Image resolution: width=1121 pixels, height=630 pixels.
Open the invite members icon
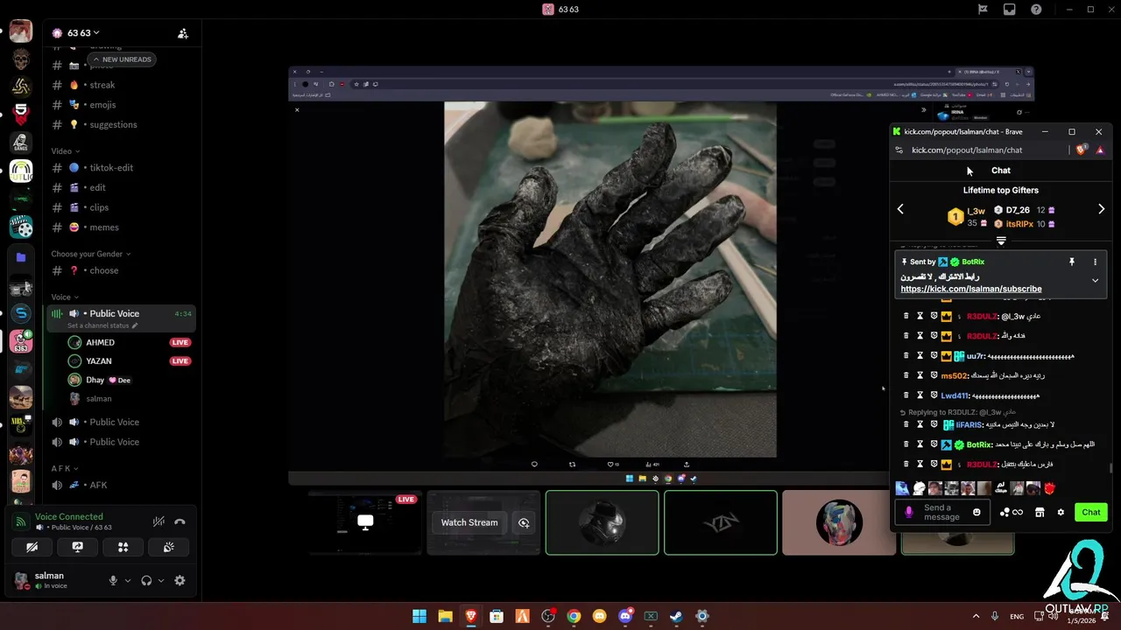click(x=183, y=33)
